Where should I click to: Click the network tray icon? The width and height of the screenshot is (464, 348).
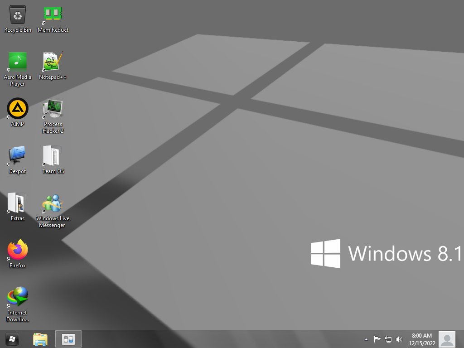(x=388, y=339)
